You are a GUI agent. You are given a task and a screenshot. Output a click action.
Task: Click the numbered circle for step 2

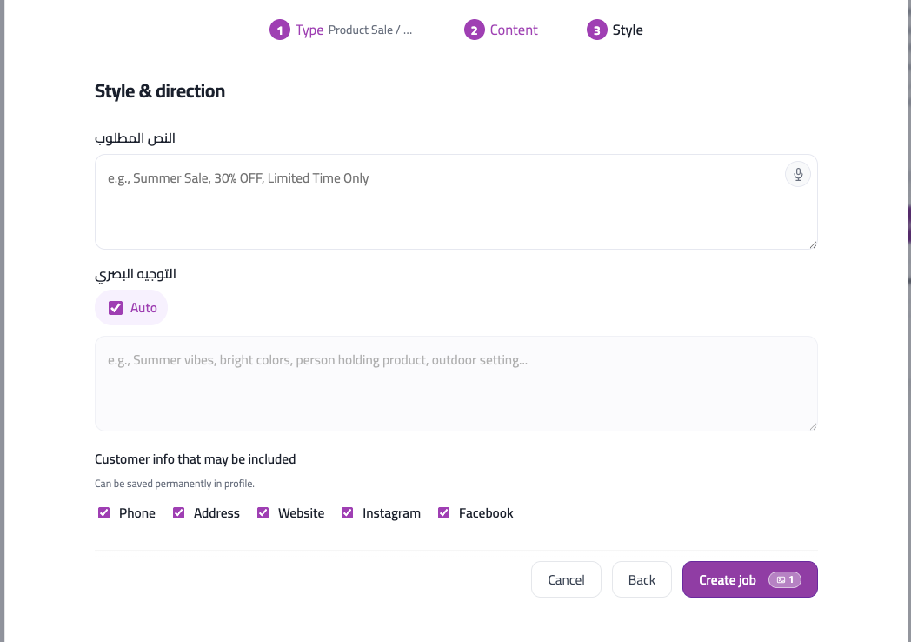pos(475,29)
